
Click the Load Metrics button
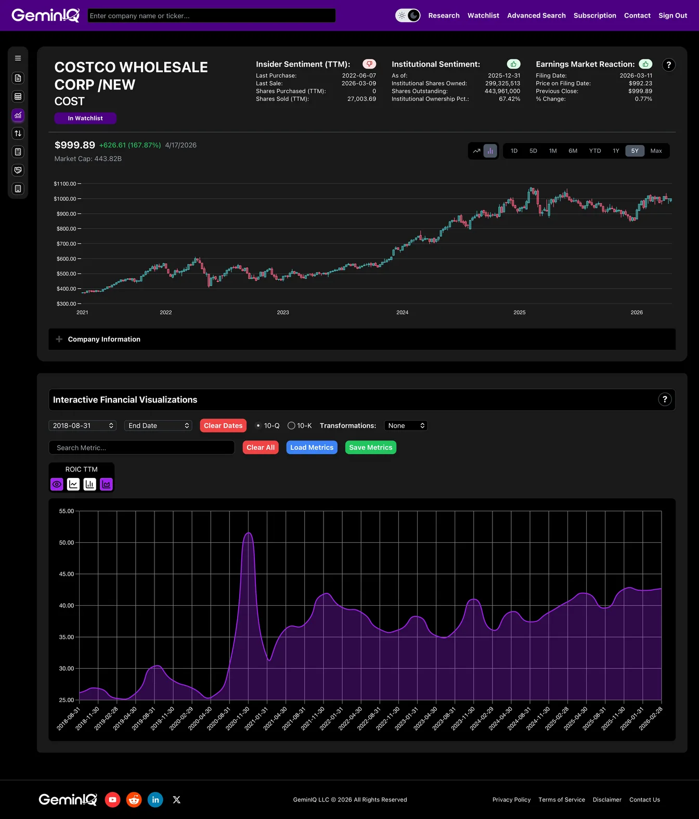tap(312, 447)
